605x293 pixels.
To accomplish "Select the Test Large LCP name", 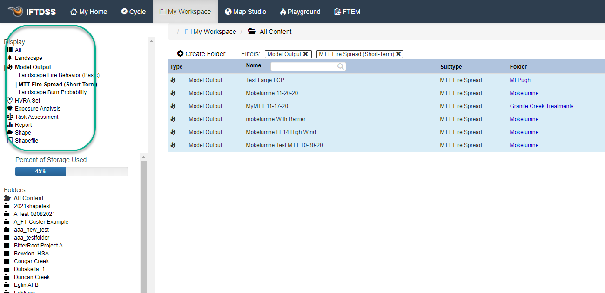I will 265,80.
